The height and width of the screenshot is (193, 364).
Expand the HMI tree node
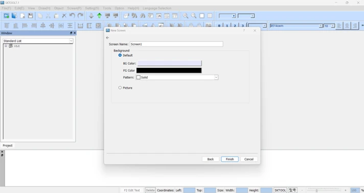[x=6, y=46]
